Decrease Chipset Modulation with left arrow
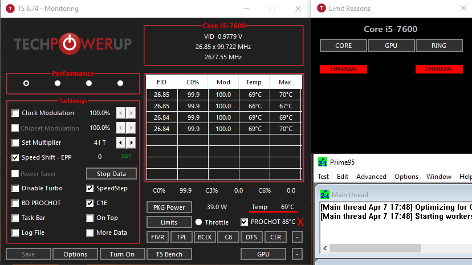The height and width of the screenshot is (265, 472). point(121,128)
